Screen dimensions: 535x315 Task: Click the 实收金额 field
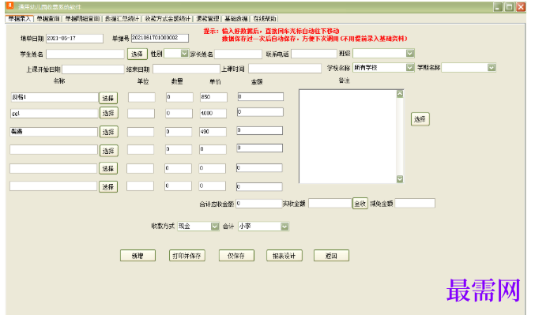pos(330,203)
